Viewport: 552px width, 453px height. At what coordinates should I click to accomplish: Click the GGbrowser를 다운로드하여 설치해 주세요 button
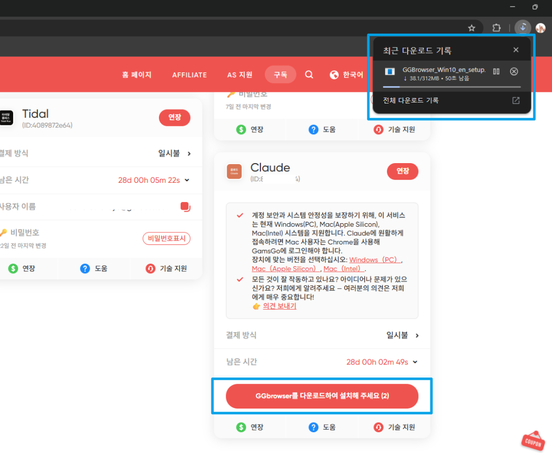322,396
